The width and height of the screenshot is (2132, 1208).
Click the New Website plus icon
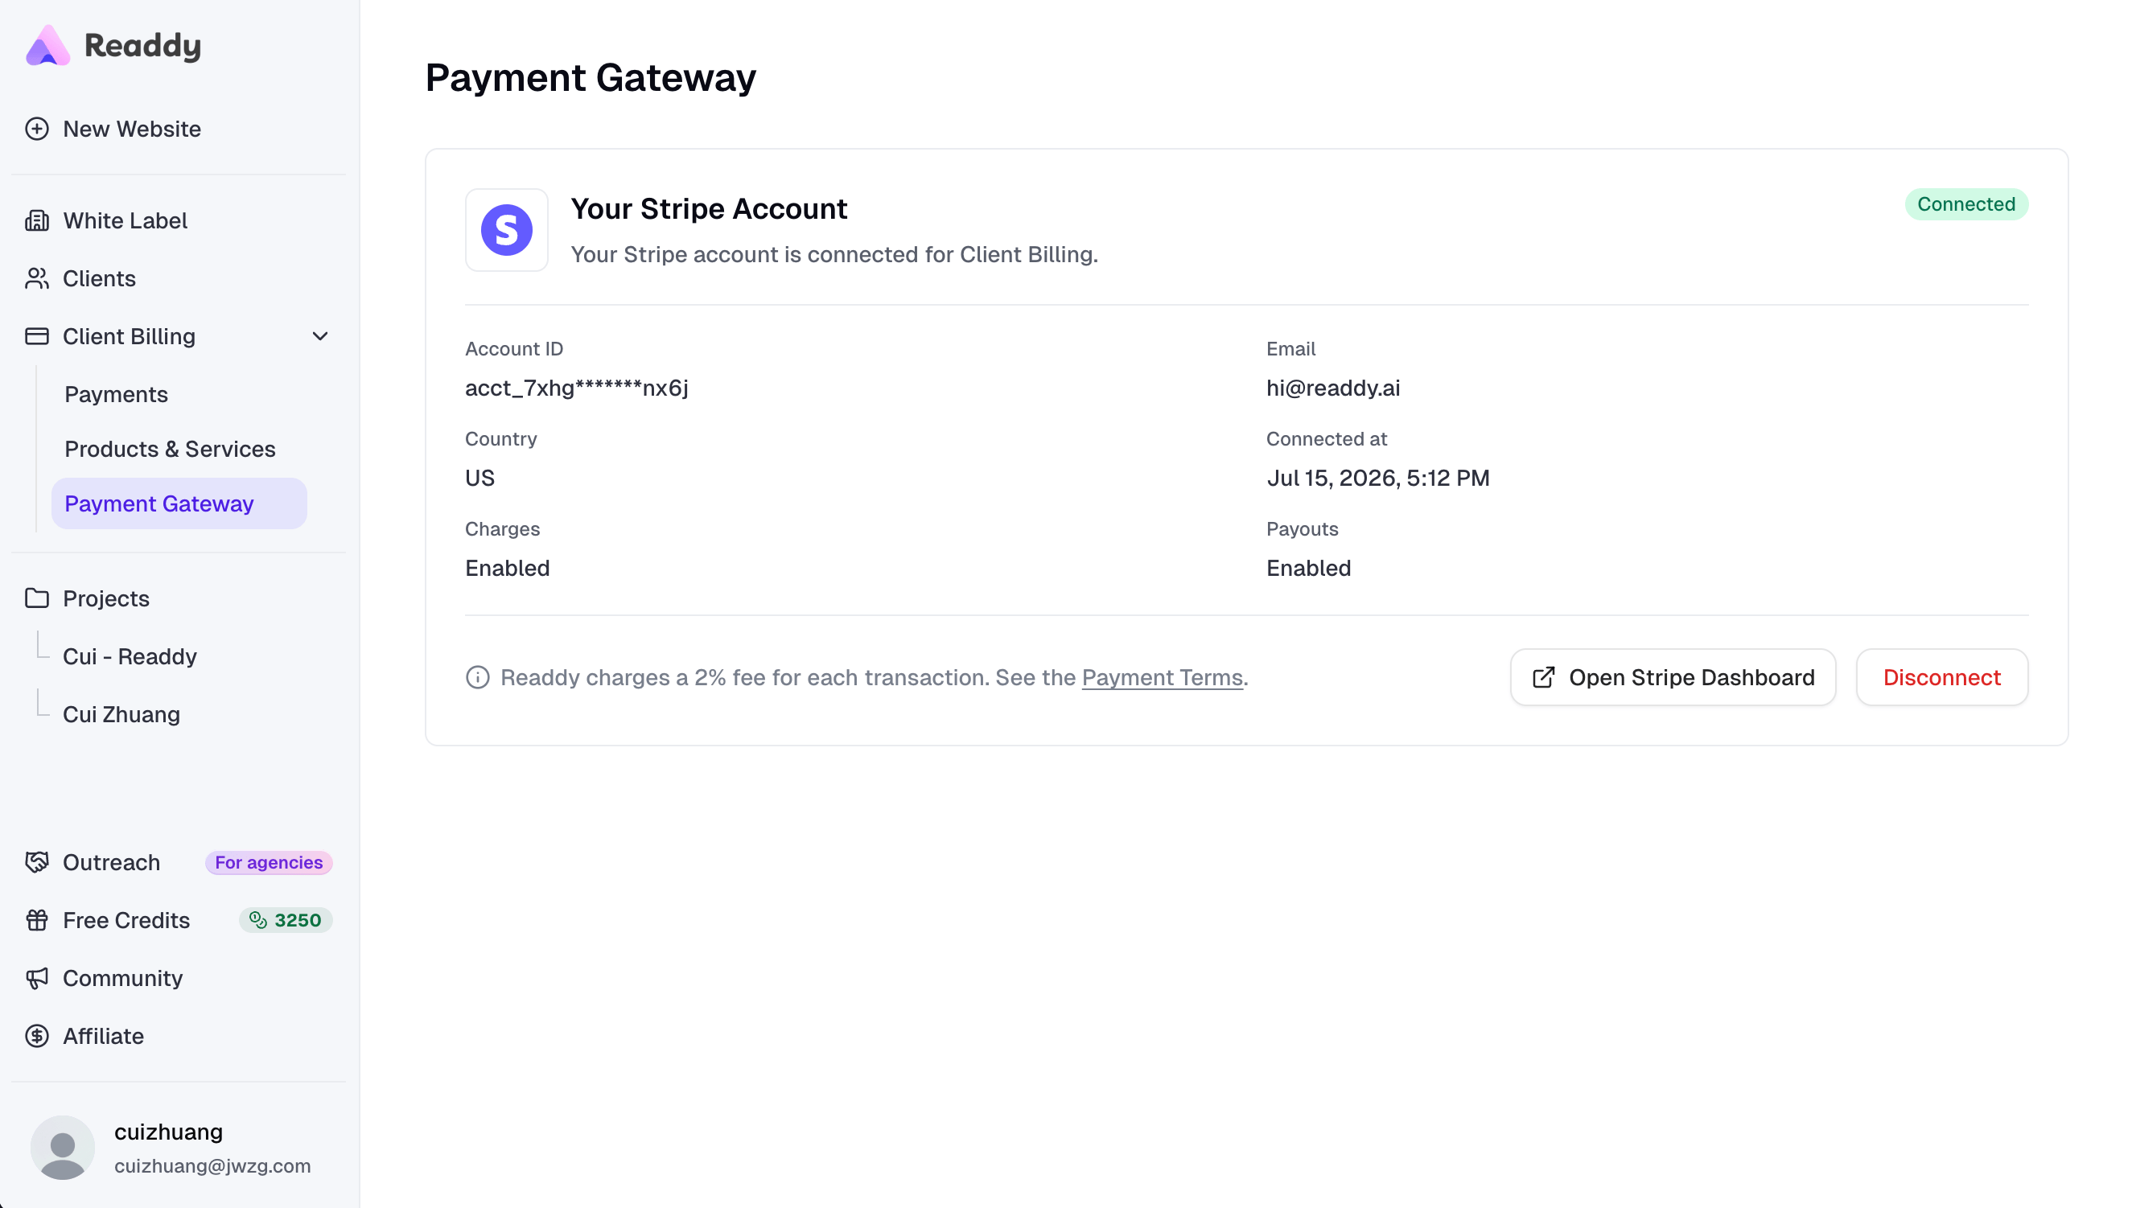pos(36,129)
